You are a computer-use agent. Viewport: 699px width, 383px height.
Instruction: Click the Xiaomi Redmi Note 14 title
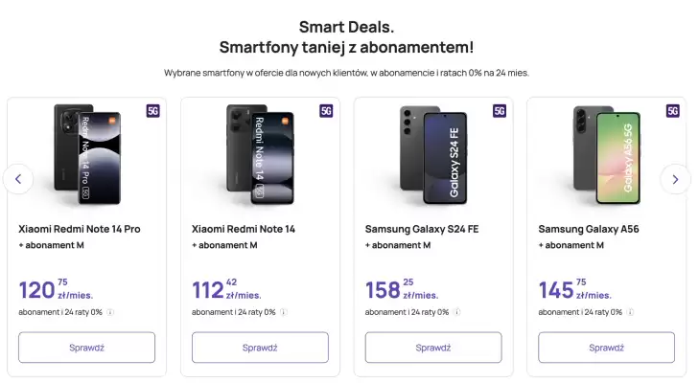244,229
